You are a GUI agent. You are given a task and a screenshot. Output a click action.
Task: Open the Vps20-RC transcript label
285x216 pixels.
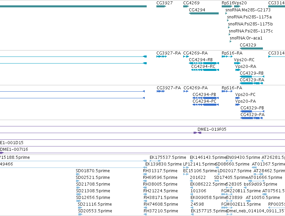point(244,60)
